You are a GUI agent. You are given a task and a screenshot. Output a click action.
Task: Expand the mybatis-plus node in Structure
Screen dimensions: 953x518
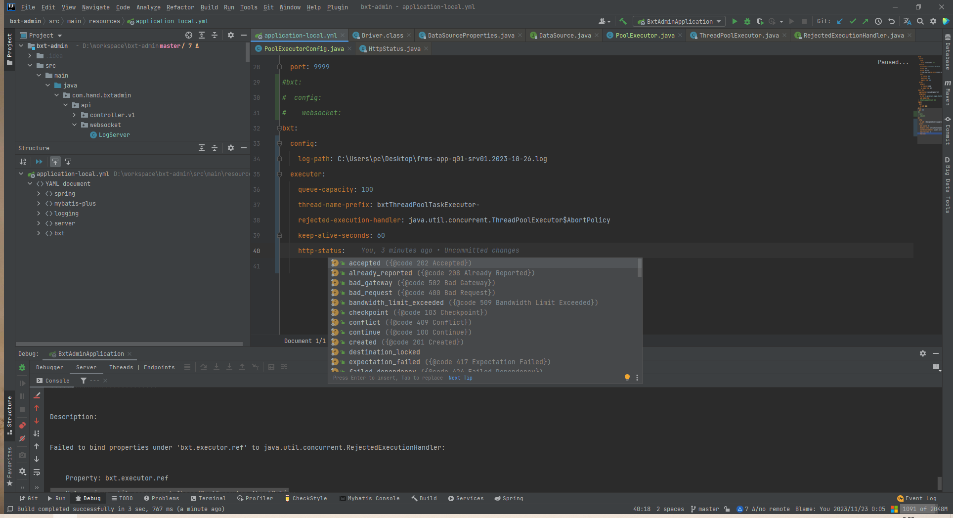click(x=39, y=204)
